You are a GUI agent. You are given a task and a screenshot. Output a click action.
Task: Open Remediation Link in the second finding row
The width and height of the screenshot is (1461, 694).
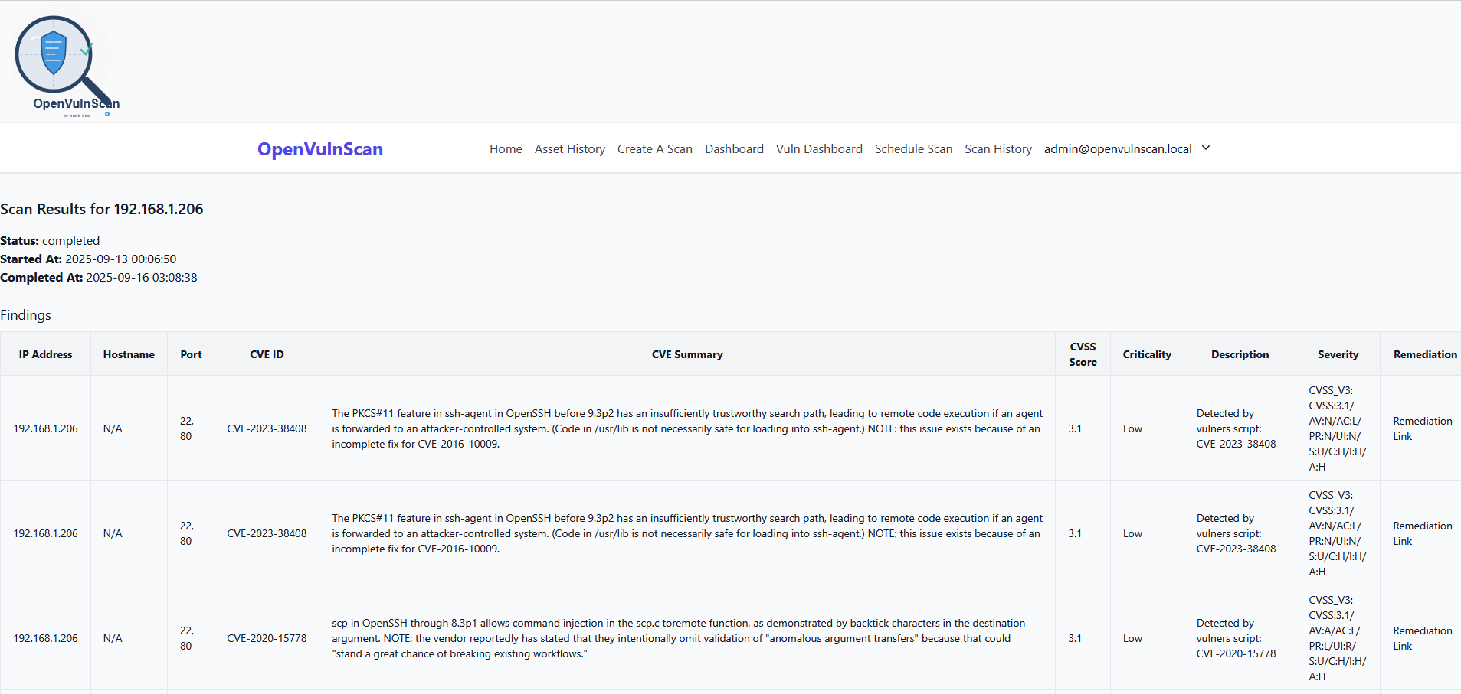[x=1422, y=533]
